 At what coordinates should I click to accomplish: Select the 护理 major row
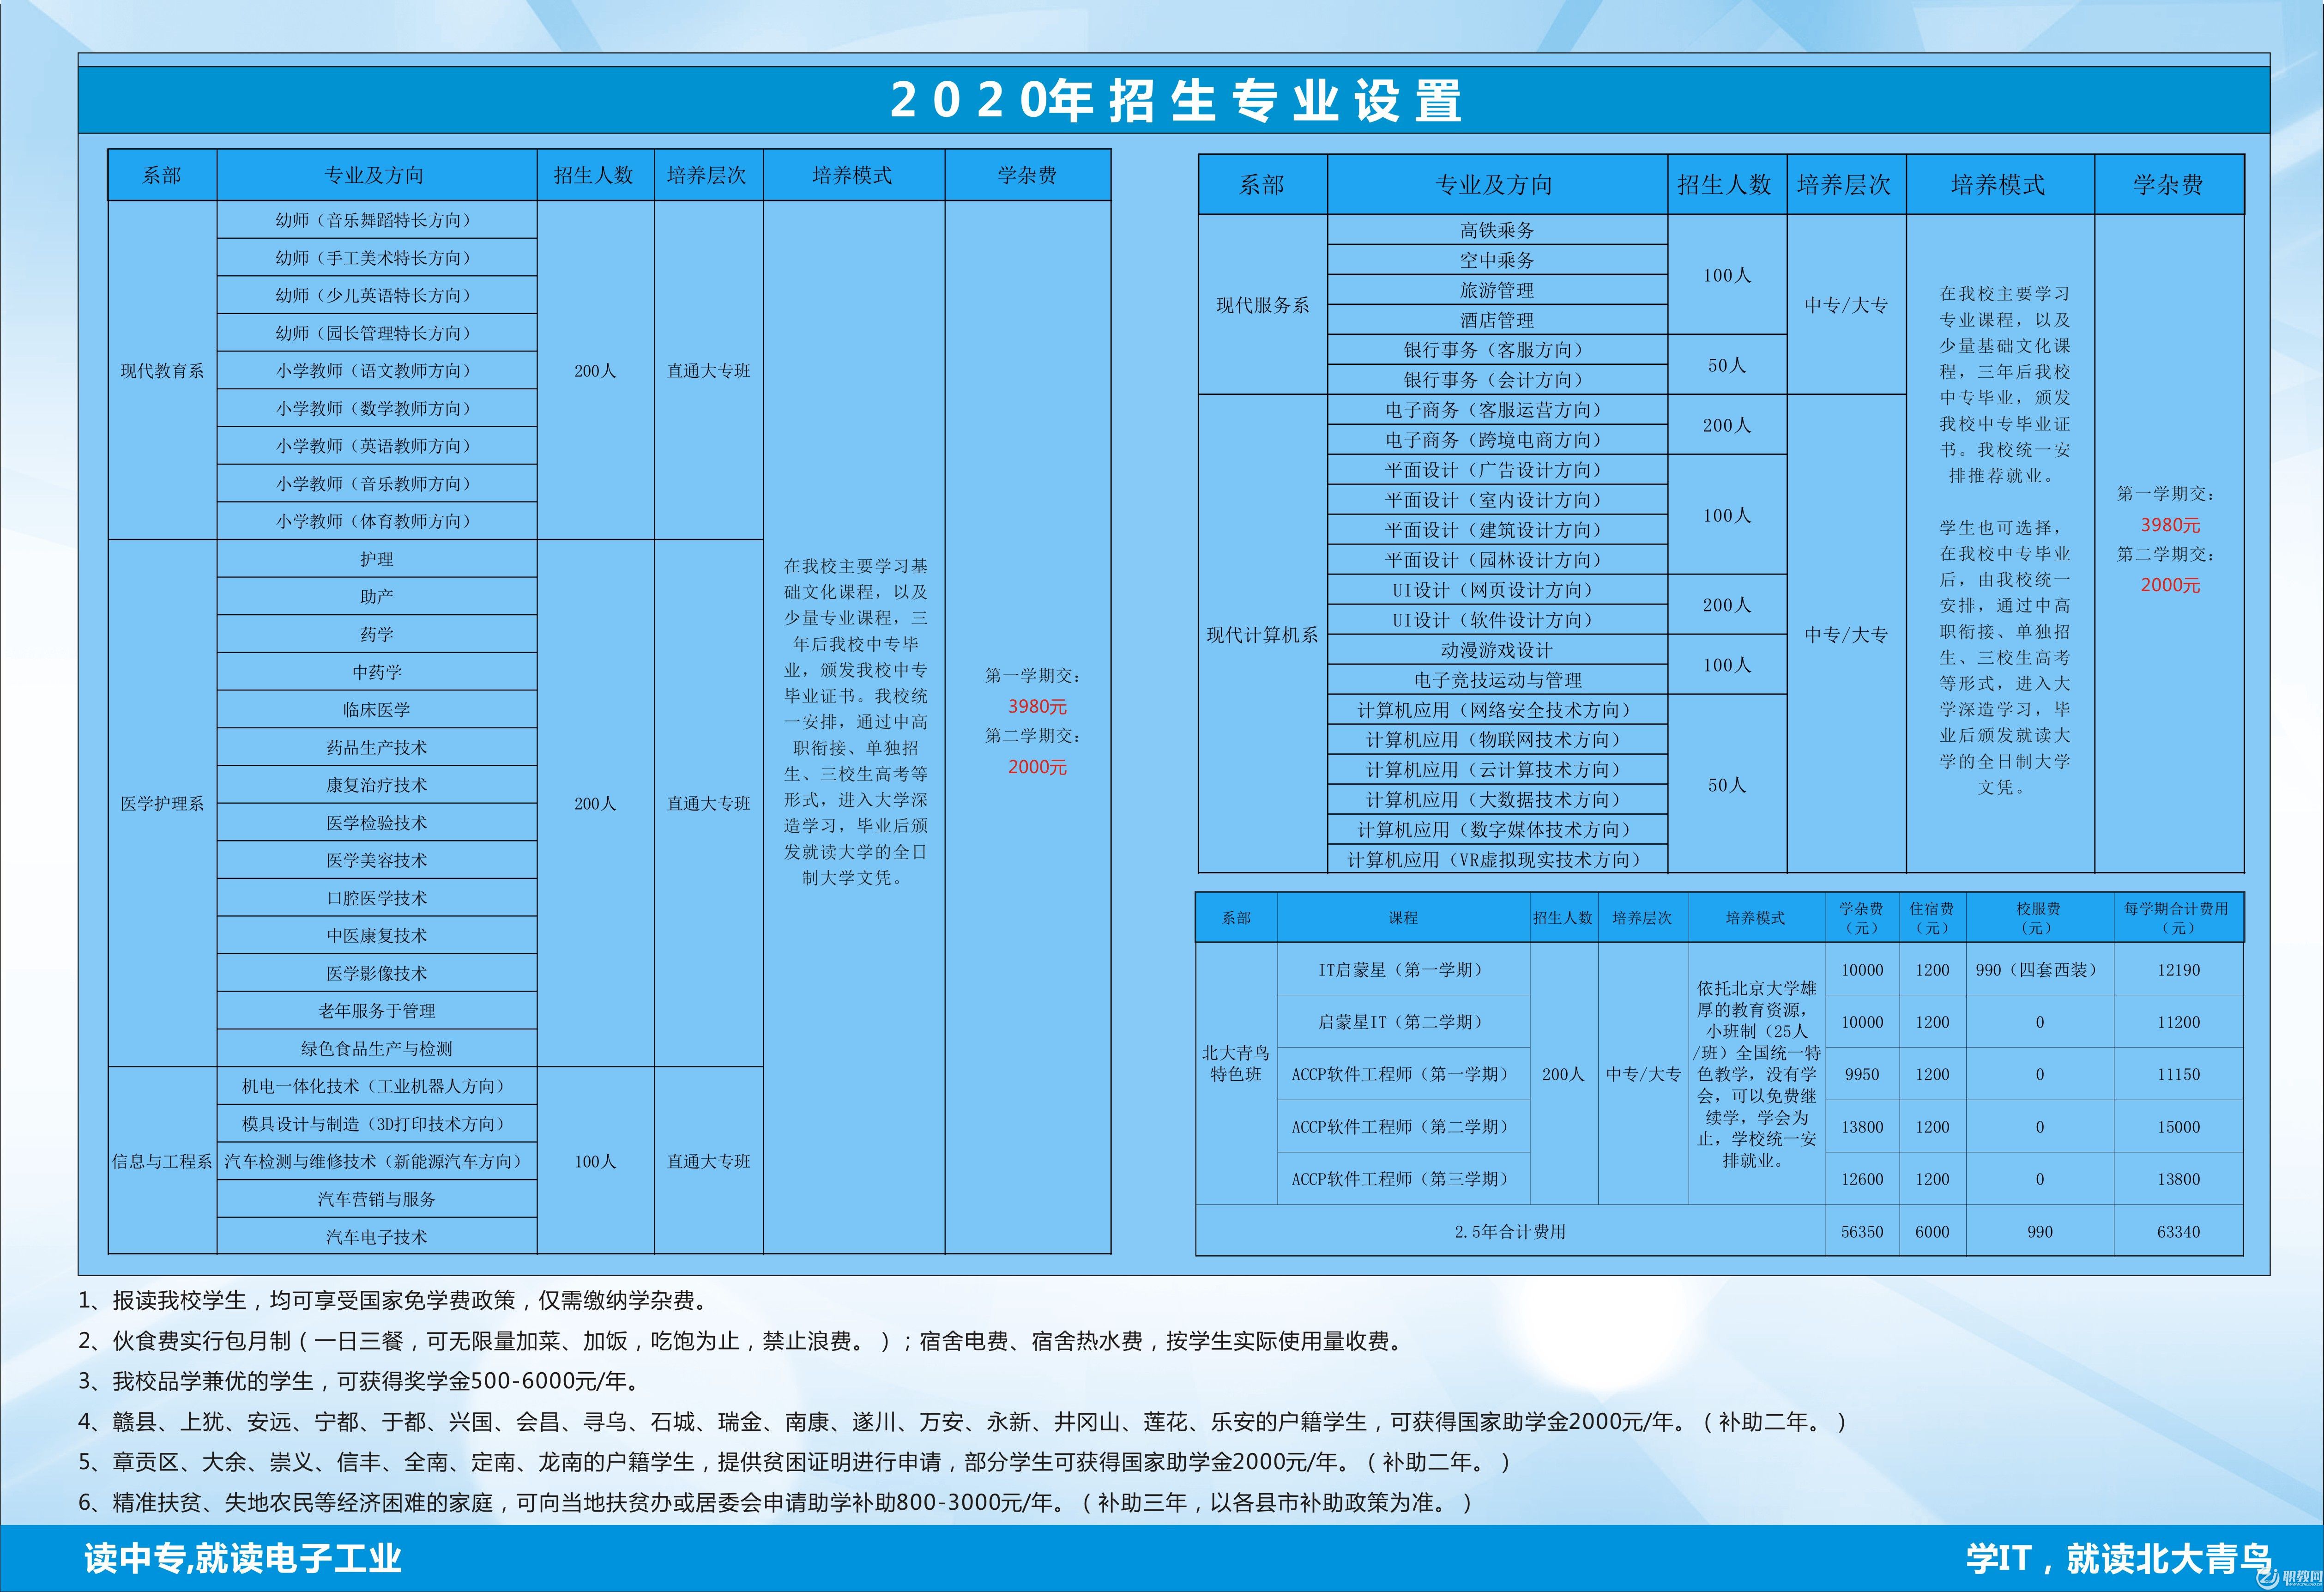[377, 559]
